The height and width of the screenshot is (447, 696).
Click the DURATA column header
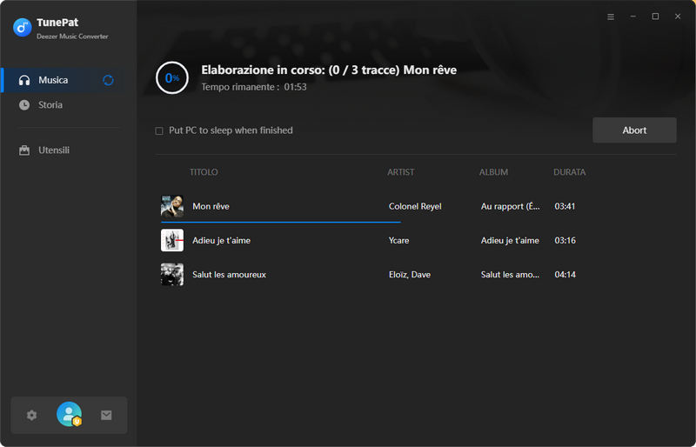pos(570,172)
